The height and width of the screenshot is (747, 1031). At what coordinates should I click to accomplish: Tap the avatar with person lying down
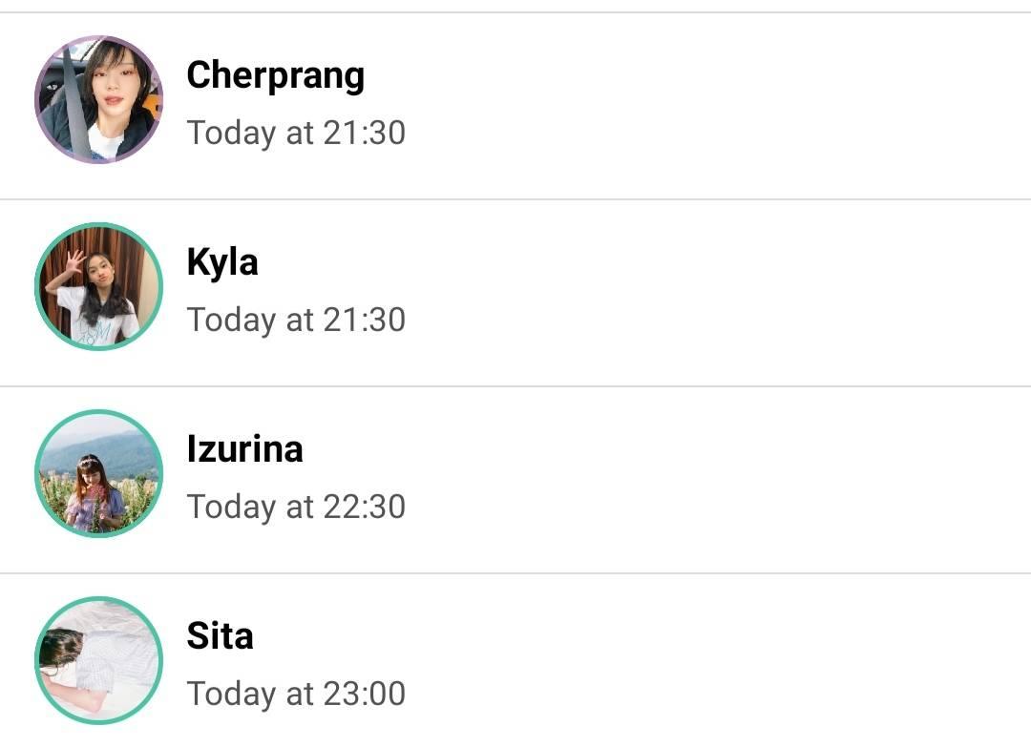98,661
